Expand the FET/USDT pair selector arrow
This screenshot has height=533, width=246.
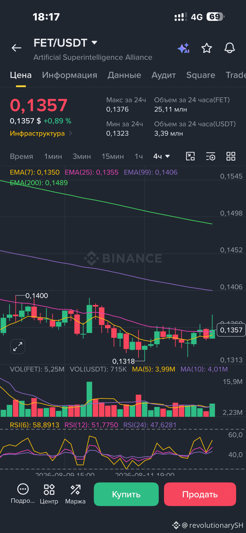pyautogui.click(x=94, y=43)
